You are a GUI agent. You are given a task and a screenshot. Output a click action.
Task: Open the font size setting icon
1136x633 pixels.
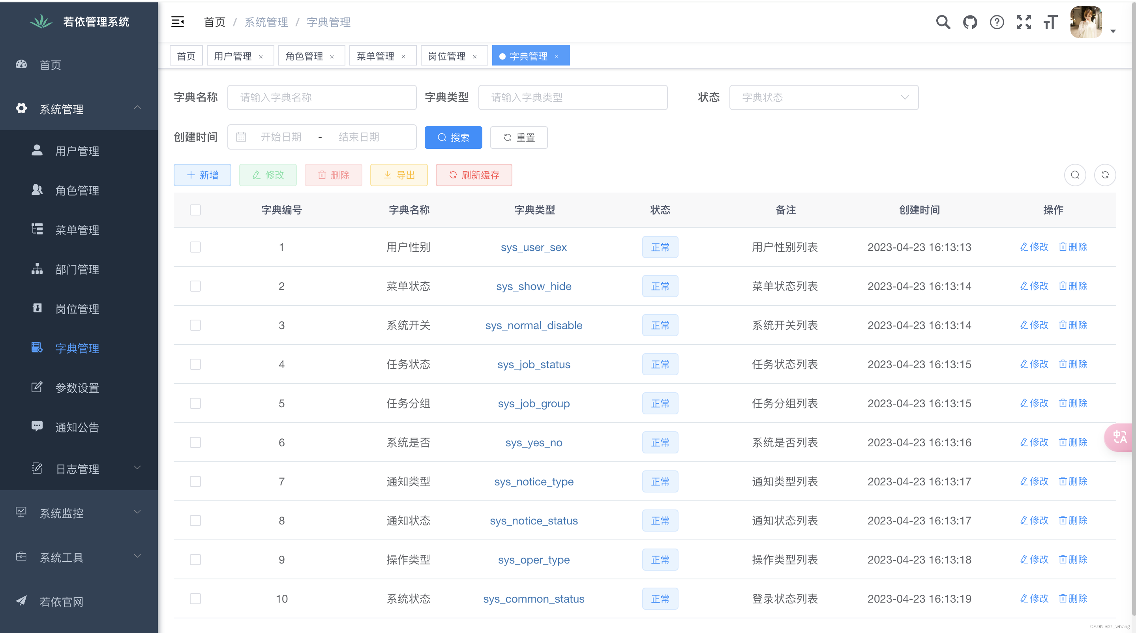[x=1050, y=22]
